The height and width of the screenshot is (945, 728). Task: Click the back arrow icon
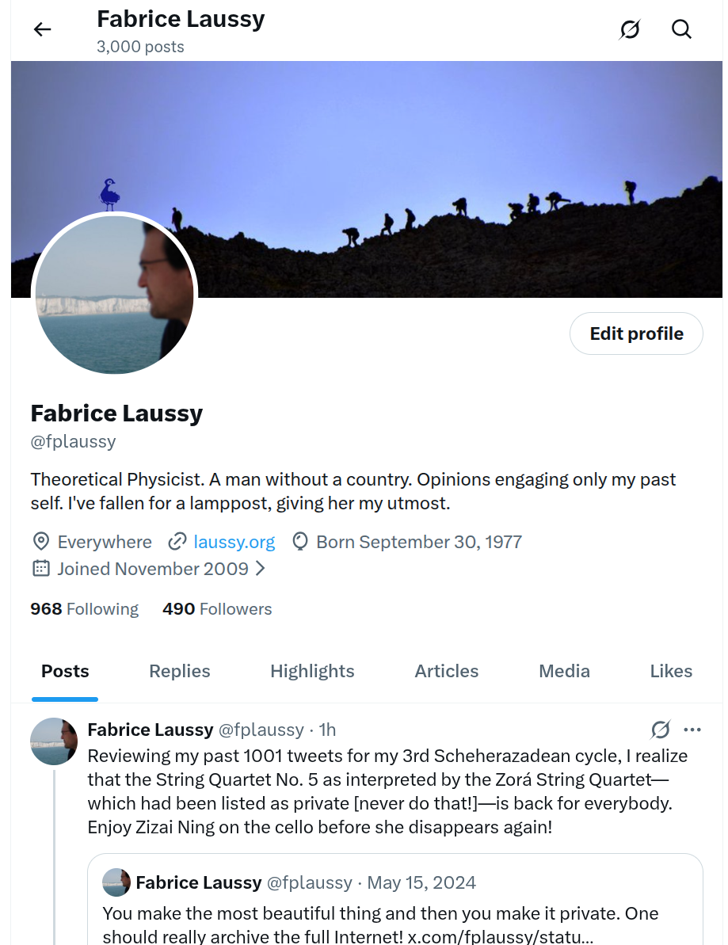point(42,29)
